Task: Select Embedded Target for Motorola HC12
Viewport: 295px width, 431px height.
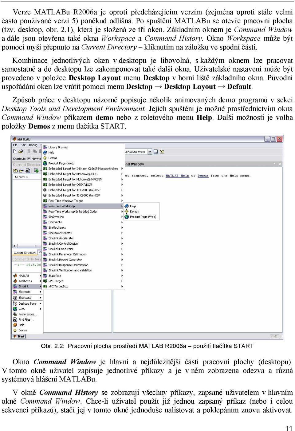Action: click(x=84, y=174)
